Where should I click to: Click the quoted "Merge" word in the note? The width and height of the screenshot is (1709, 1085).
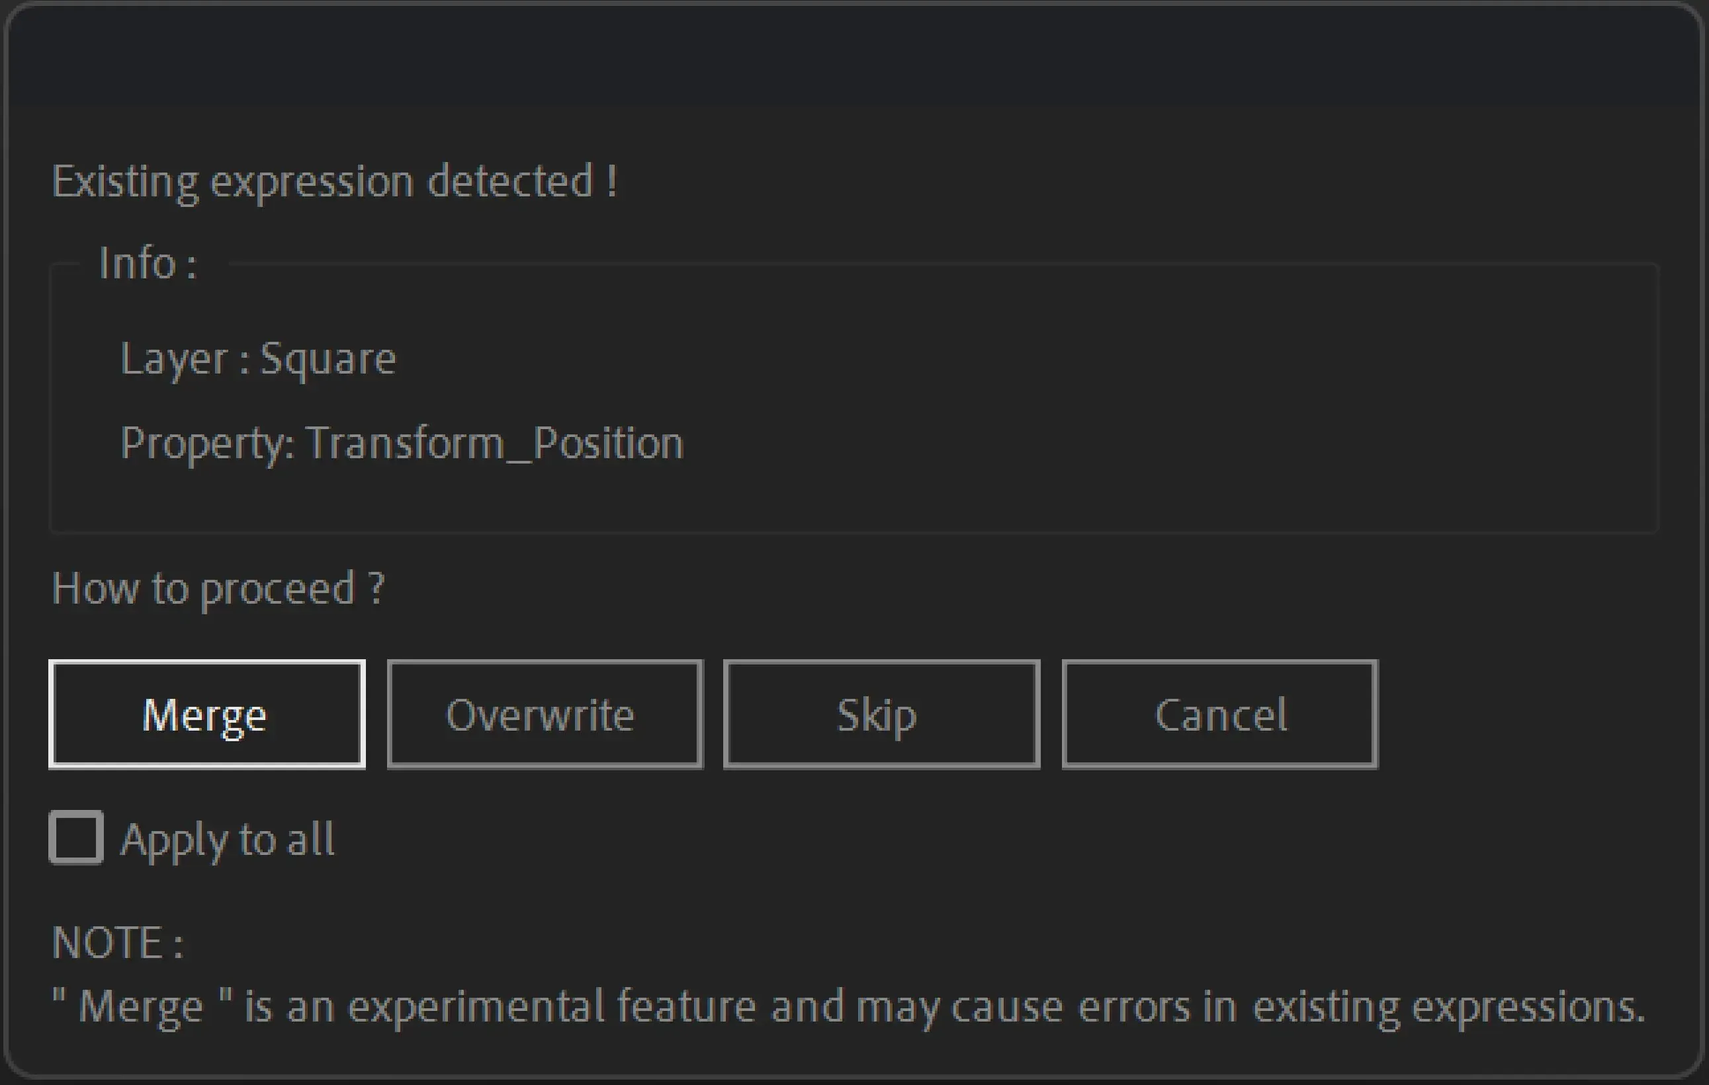pos(141,1007)
